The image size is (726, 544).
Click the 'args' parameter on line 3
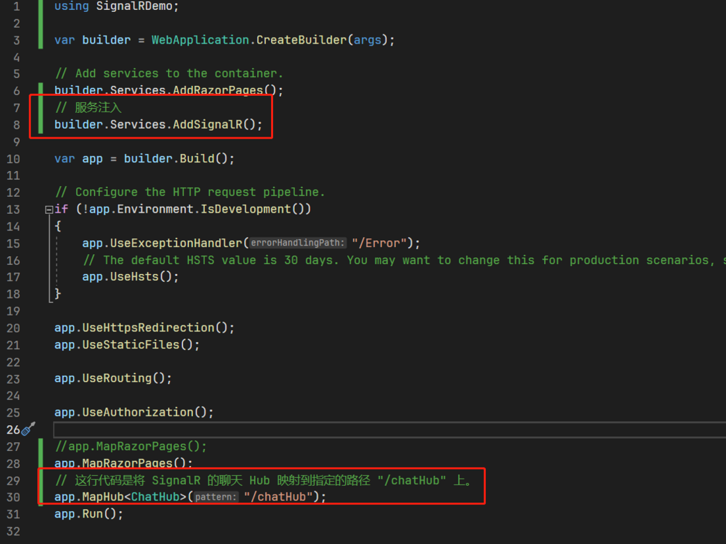click(x=367, y=40)
